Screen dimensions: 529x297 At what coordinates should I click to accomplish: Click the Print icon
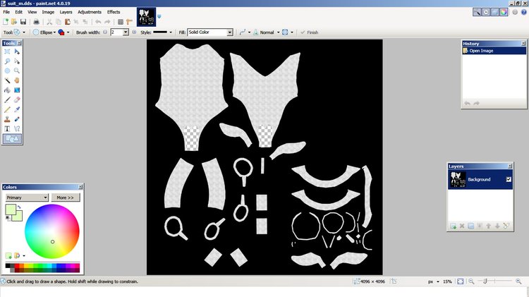pyautogui.click(x=37, y=22)
